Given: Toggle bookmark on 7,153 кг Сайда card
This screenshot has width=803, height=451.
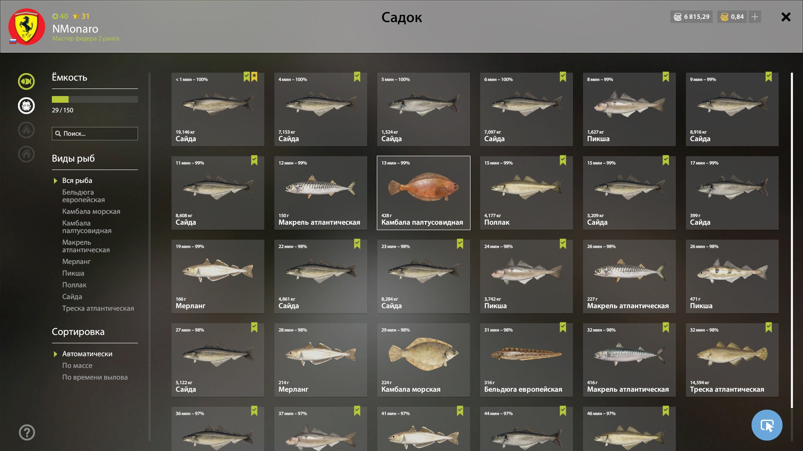Looking at the screenshot, I should tap(357, 76).
